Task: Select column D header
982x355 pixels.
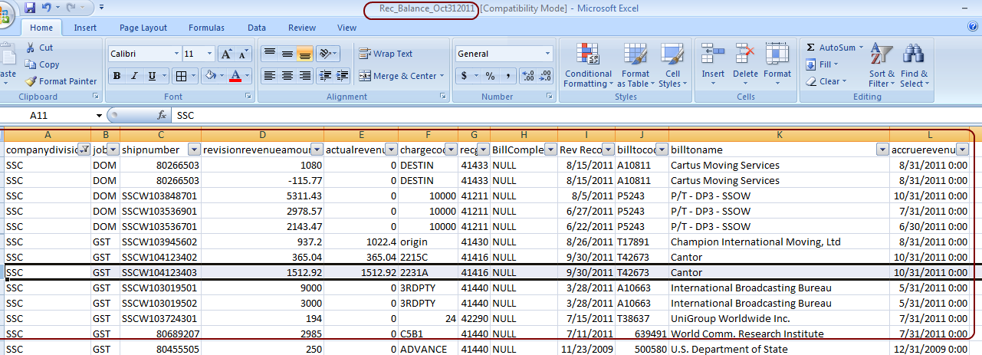Action: pyautogui.click(x=262, y=134)
